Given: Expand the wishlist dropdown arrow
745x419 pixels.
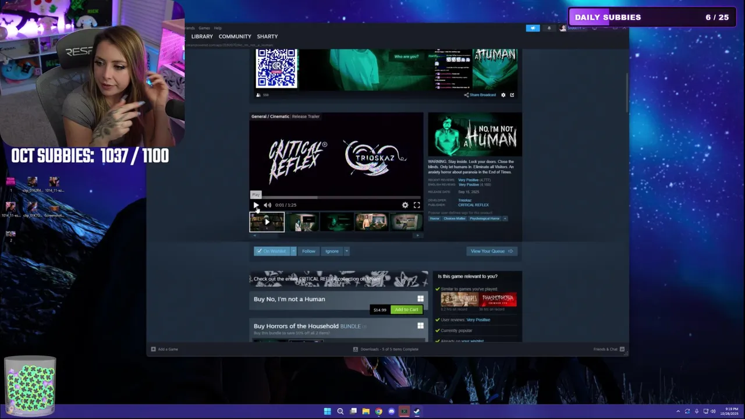Looking at the screenshot, I should tap(293, 251).
